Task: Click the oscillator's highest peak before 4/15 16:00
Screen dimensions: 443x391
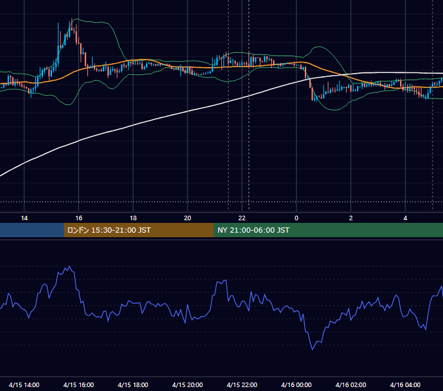Action: (x=70, y=267)
